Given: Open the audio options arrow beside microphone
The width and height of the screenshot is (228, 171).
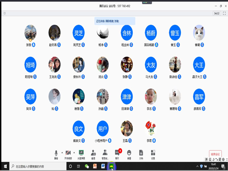Looking at the screenshot, I should click(x=62, y=152).
